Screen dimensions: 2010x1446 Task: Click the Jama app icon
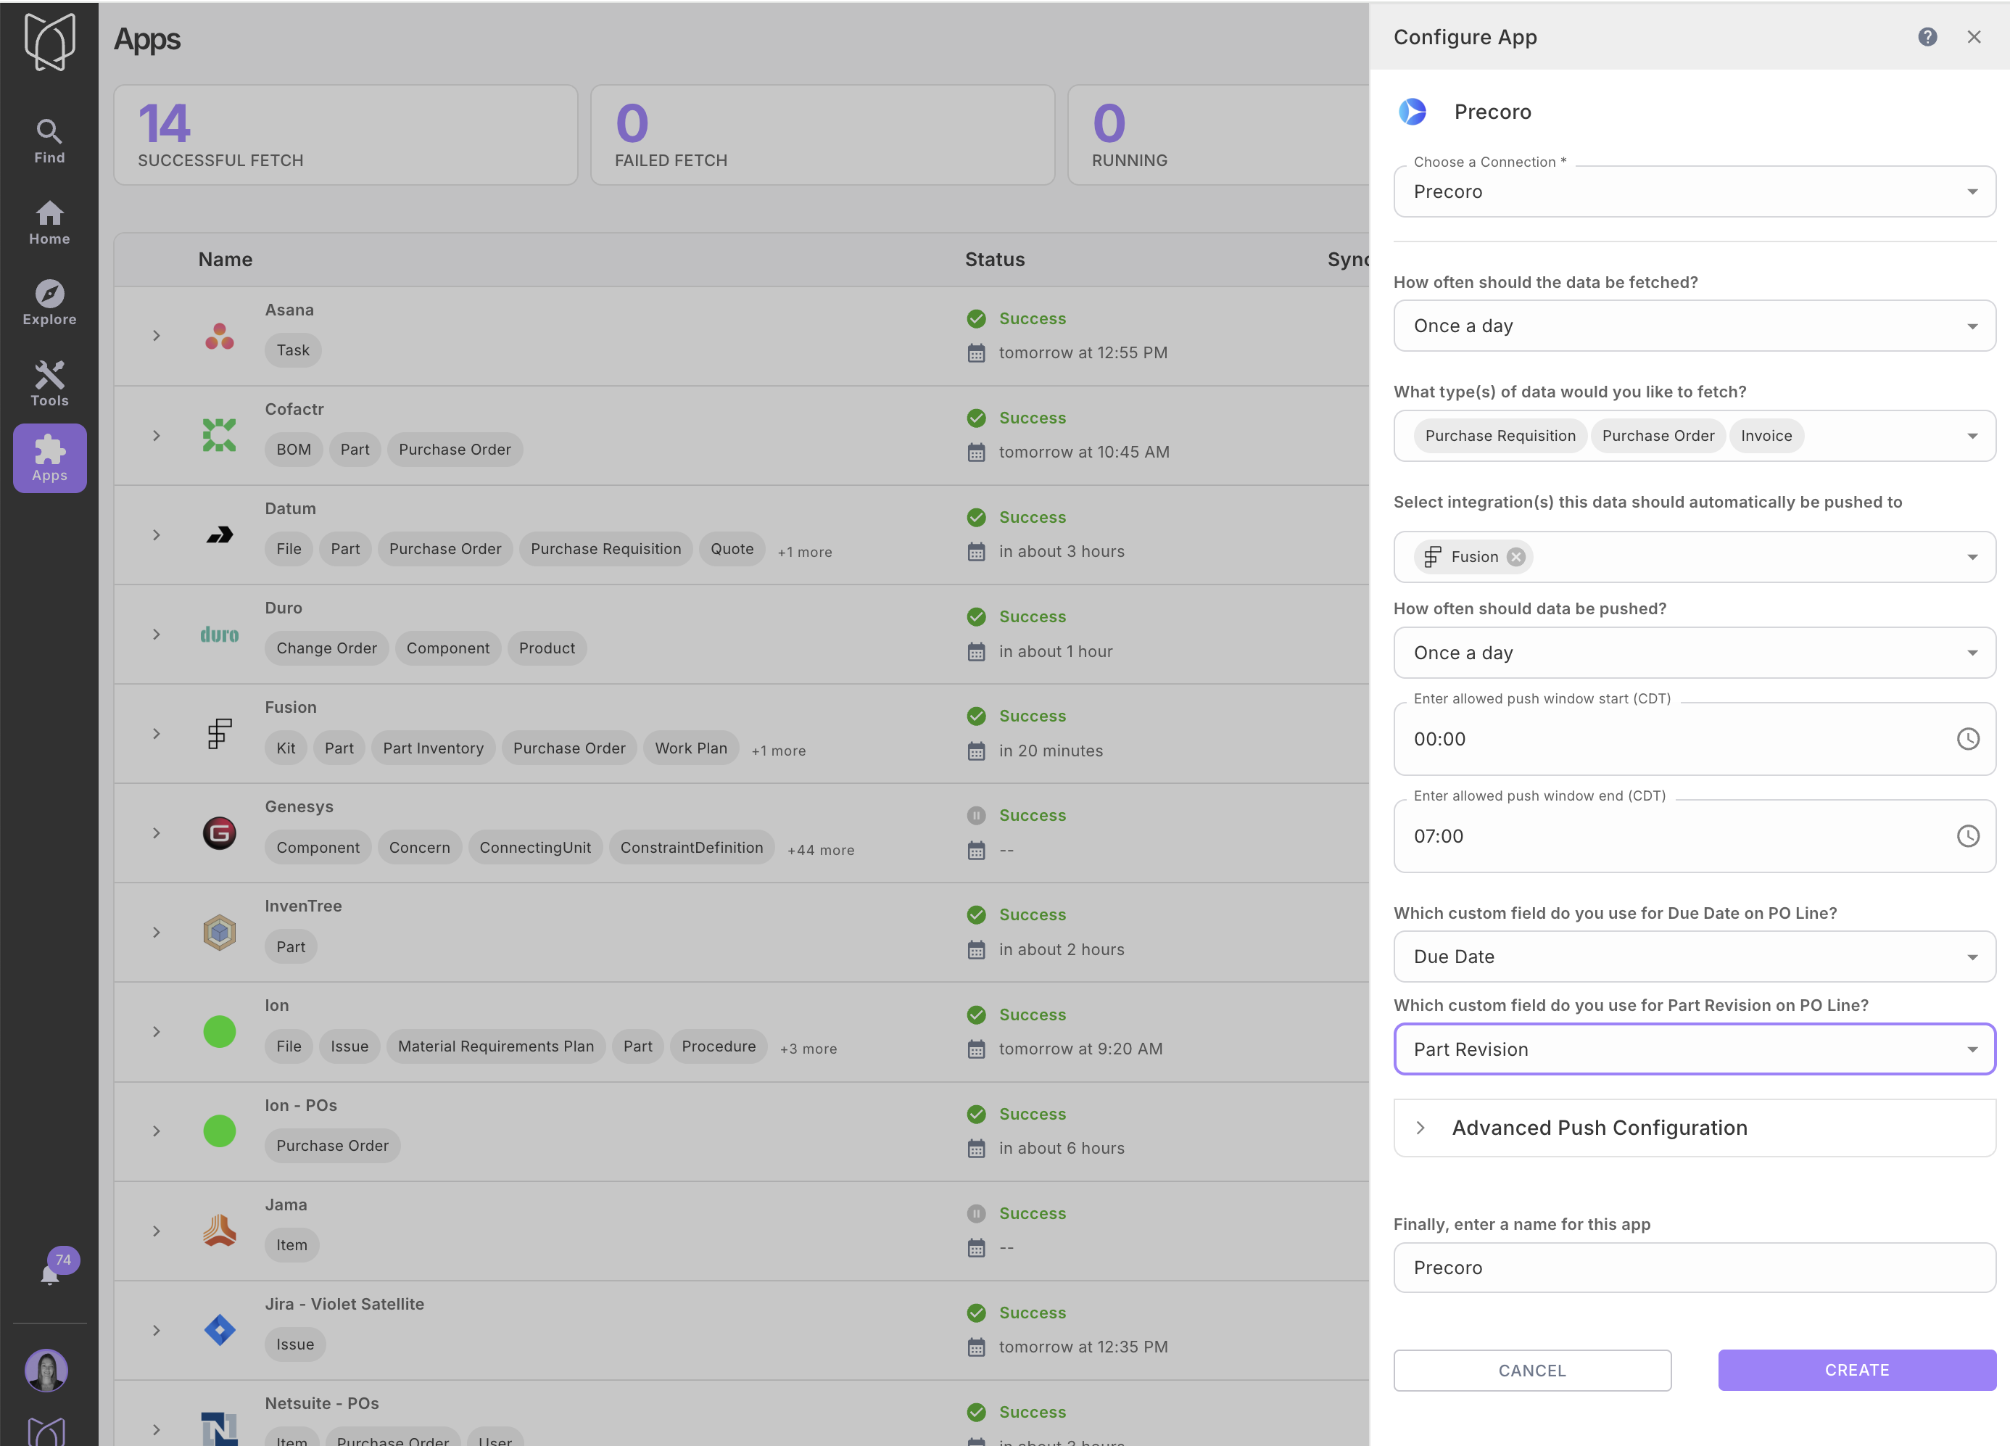click(220, 1231)
